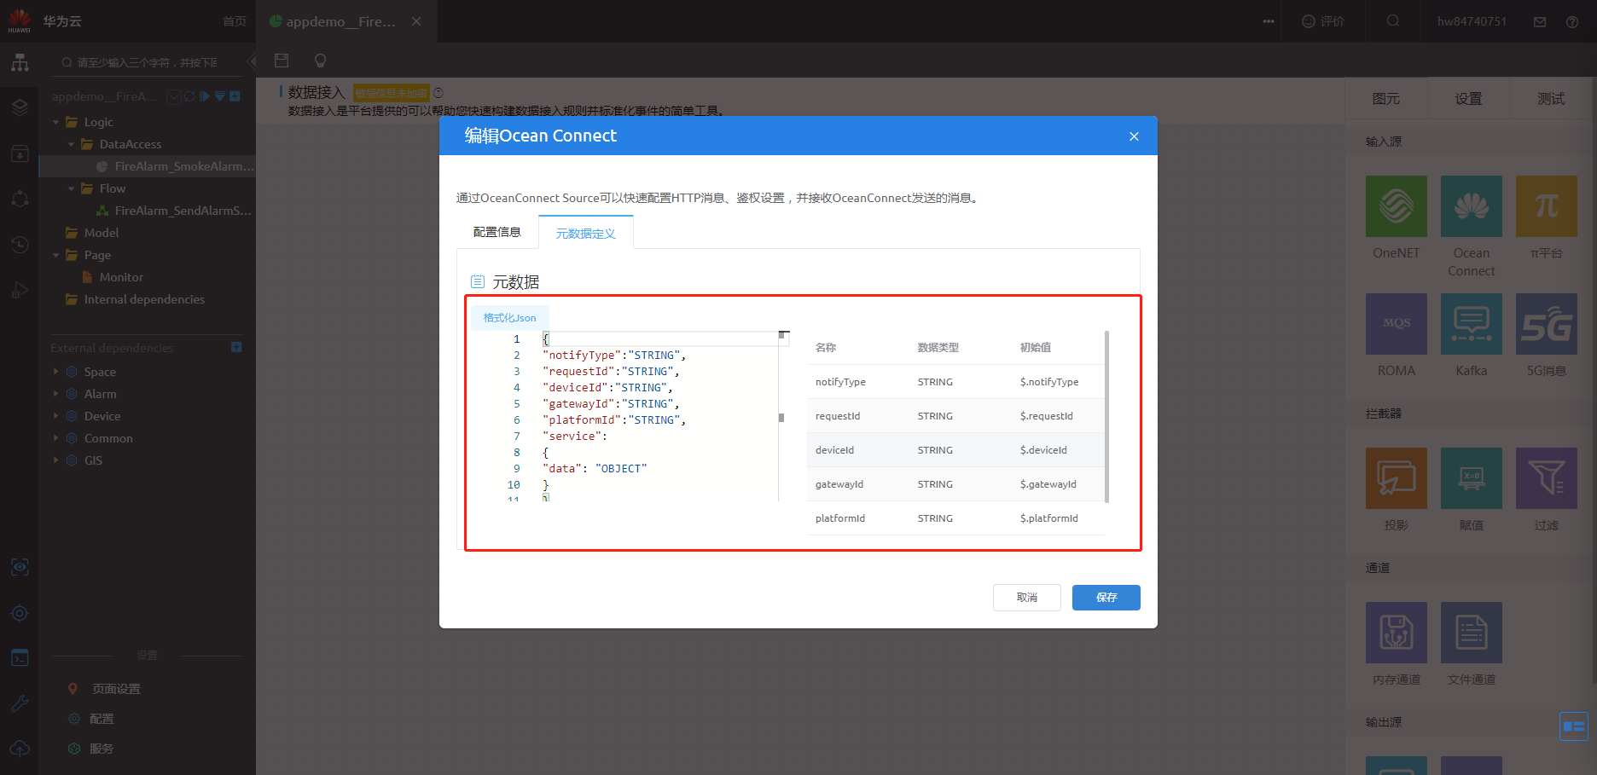This screenshot has height=775, width=1597.
Task: Choose the 文件通道 channel icon
Action: click(x=1472, y=633)
